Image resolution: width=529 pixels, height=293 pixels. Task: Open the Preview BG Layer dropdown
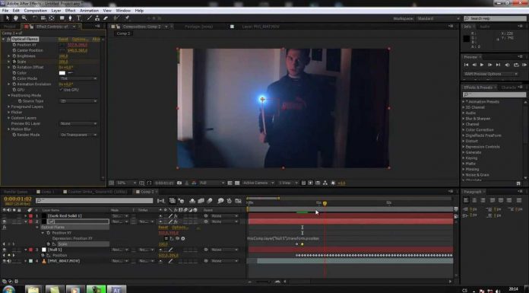(78, 123)
